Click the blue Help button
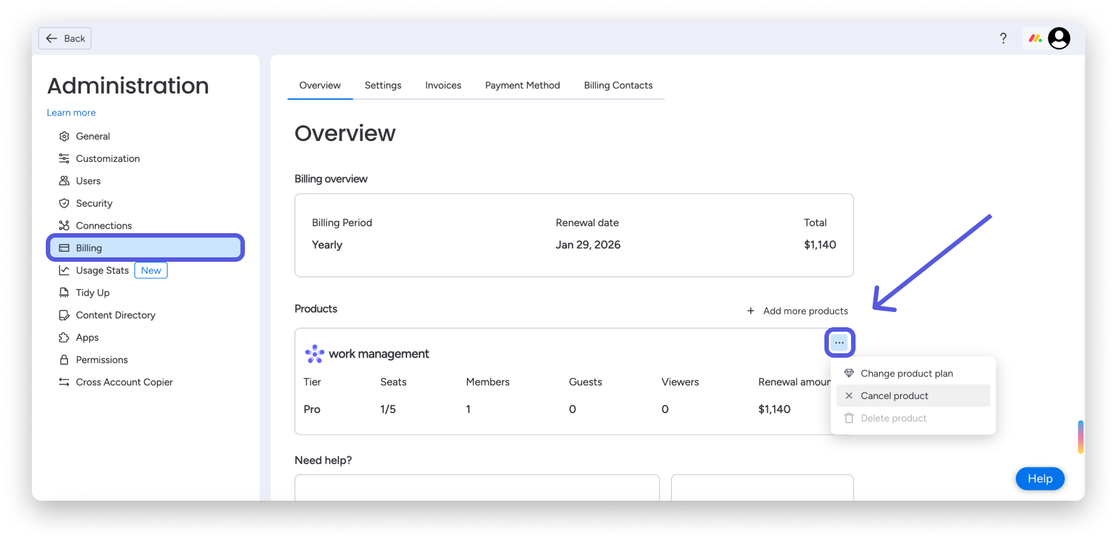The width and height of the screenshot is (1117, 542). click(1040, 478)
